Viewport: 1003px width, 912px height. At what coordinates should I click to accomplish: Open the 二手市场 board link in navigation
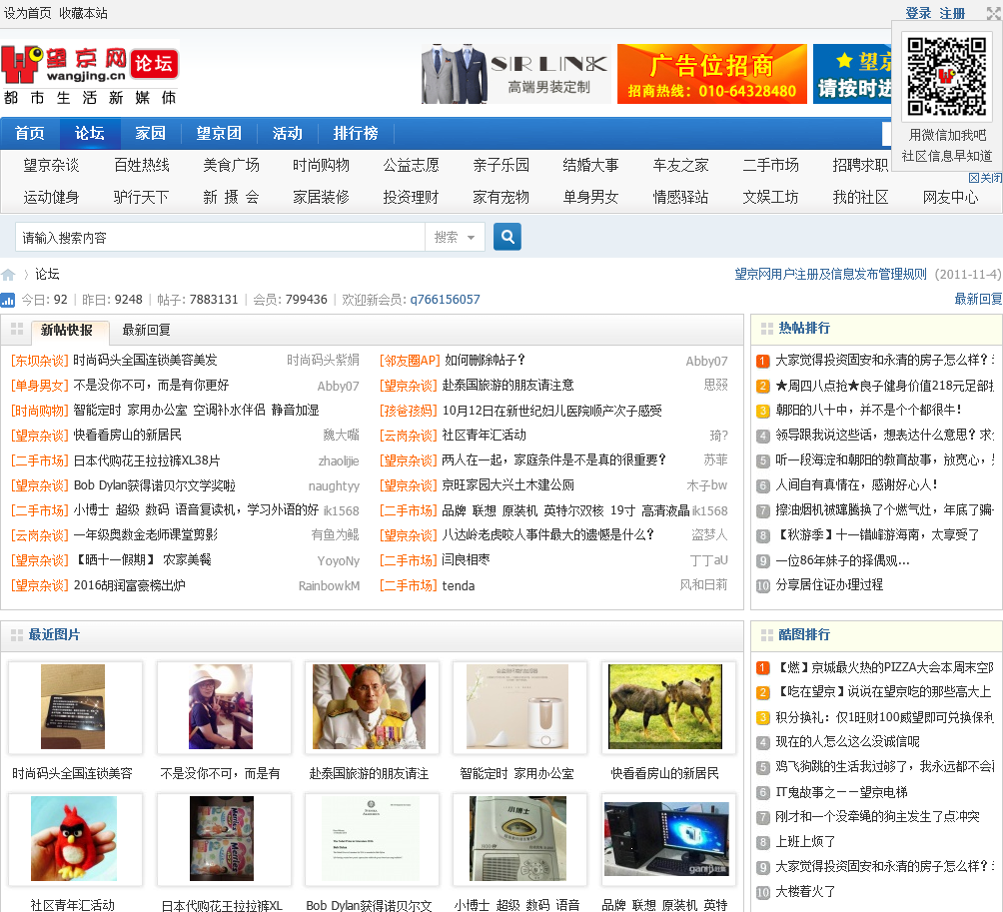click(771, 165)
